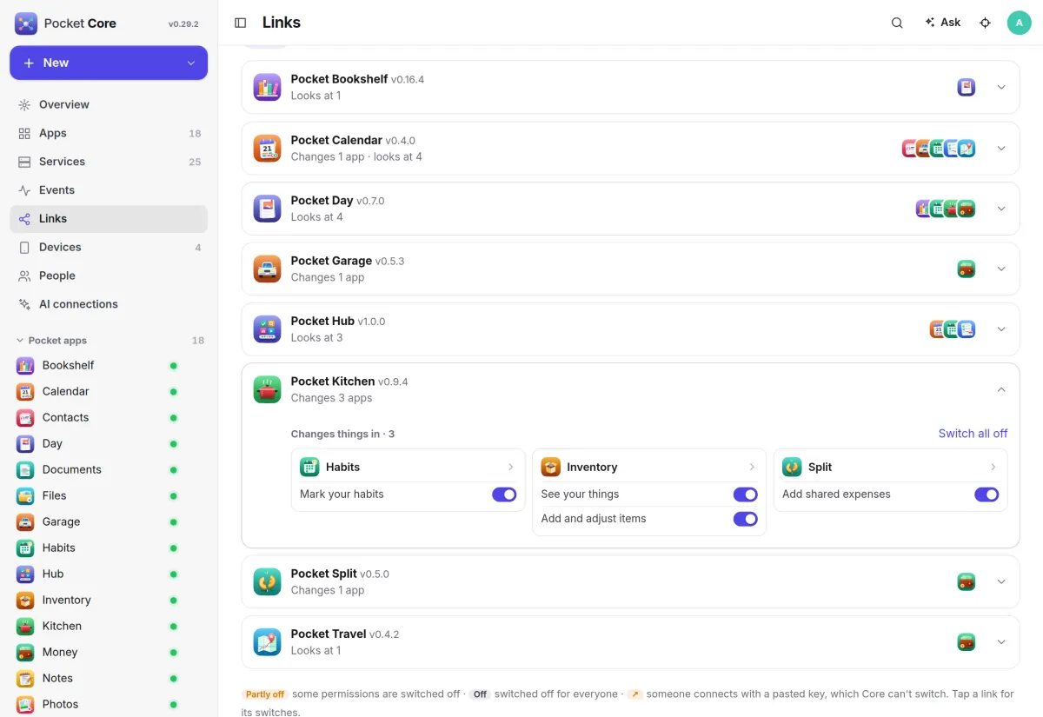
Task: Go to Devices in sidebar
Action: tap(109, 247)
